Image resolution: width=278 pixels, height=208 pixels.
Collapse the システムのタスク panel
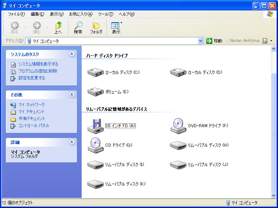[x=72, y=54]
